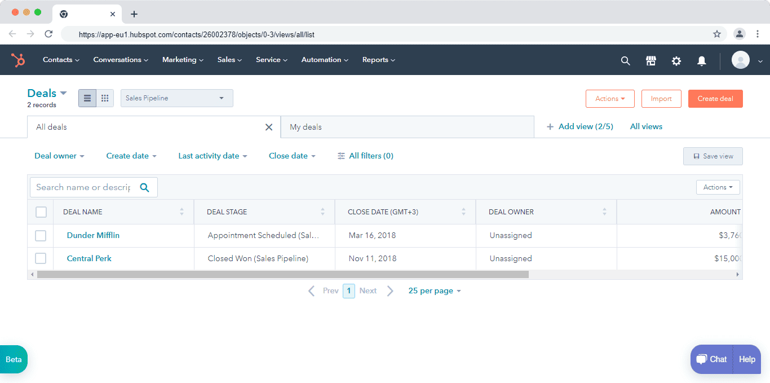Open the App Marketplace icon

pyautogui.click(x=651, y=60)
